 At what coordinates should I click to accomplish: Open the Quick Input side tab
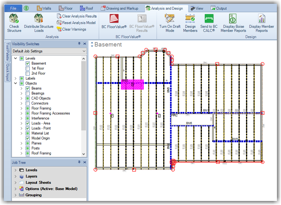(8, 72)
